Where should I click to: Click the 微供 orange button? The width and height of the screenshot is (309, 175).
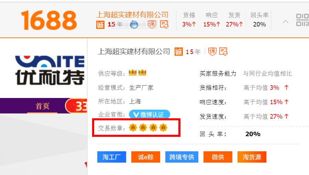(218, 157)
